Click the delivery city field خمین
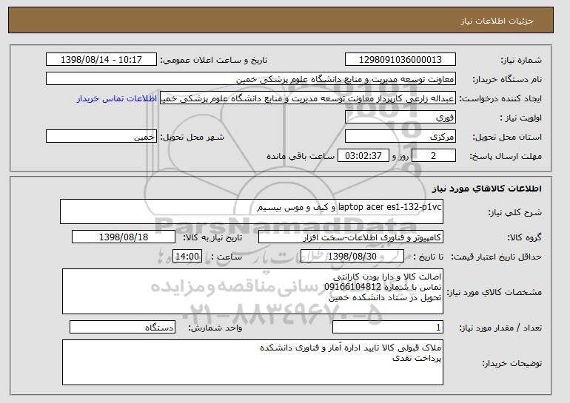Screen dimensions: 570x403 pyautogui.click(x=101, y=137)
